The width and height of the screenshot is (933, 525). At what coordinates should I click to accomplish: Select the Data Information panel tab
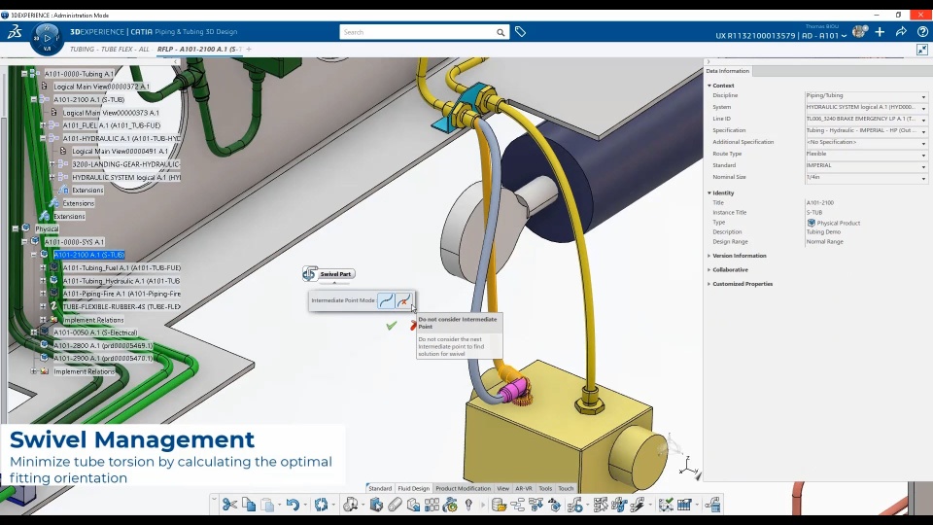point(728,71)
